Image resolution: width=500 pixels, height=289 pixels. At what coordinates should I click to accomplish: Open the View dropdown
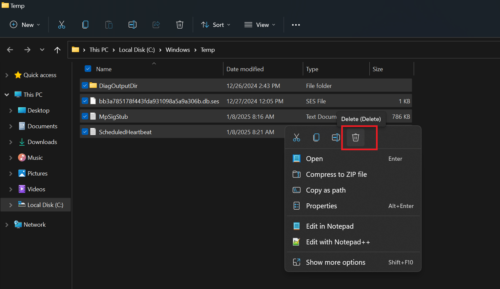[x=260, y=25]
